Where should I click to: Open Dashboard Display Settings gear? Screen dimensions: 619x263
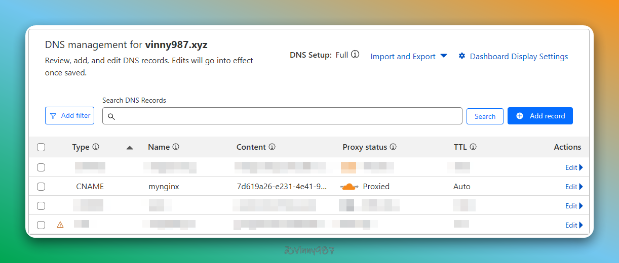point(462,56)
